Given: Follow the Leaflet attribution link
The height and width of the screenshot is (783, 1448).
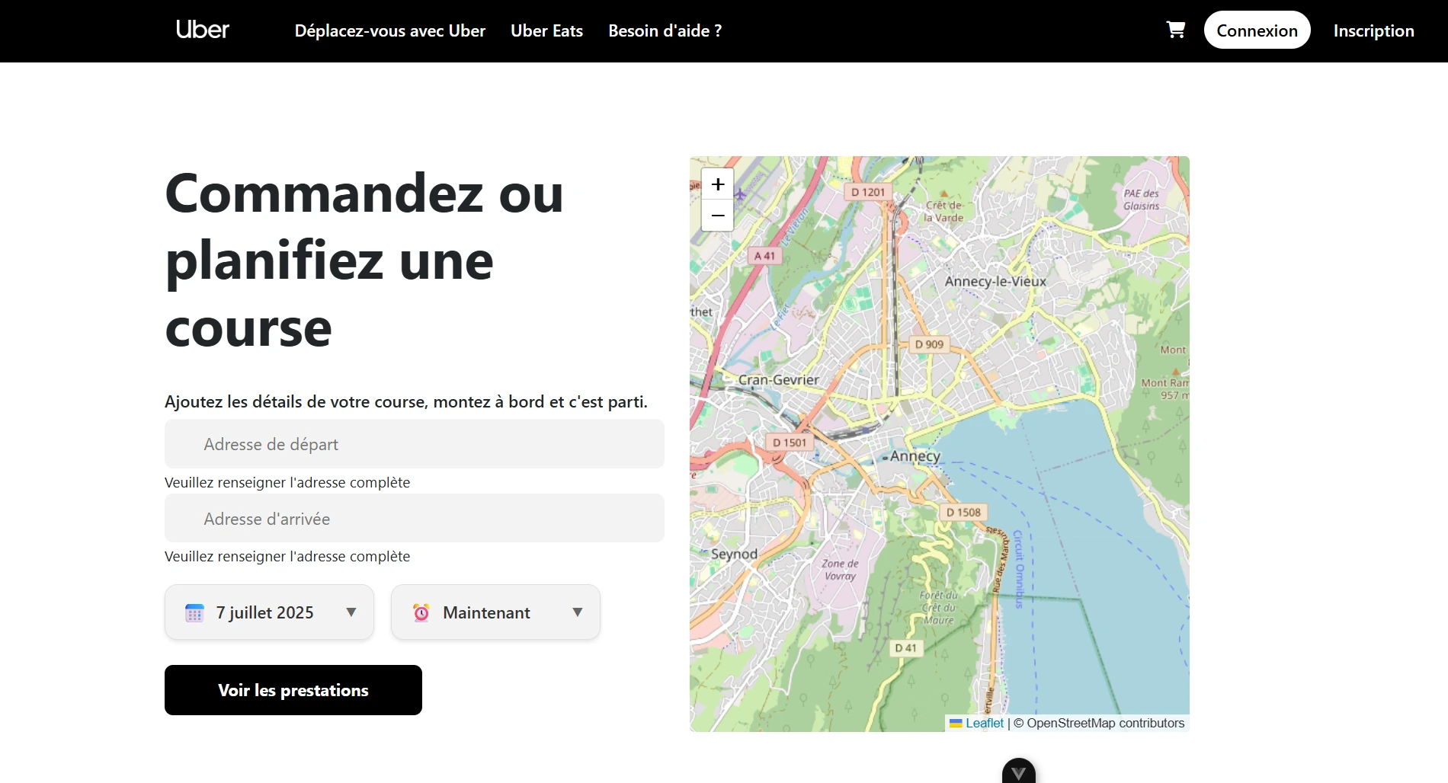Looking at the screenshot, I should 985,723.
